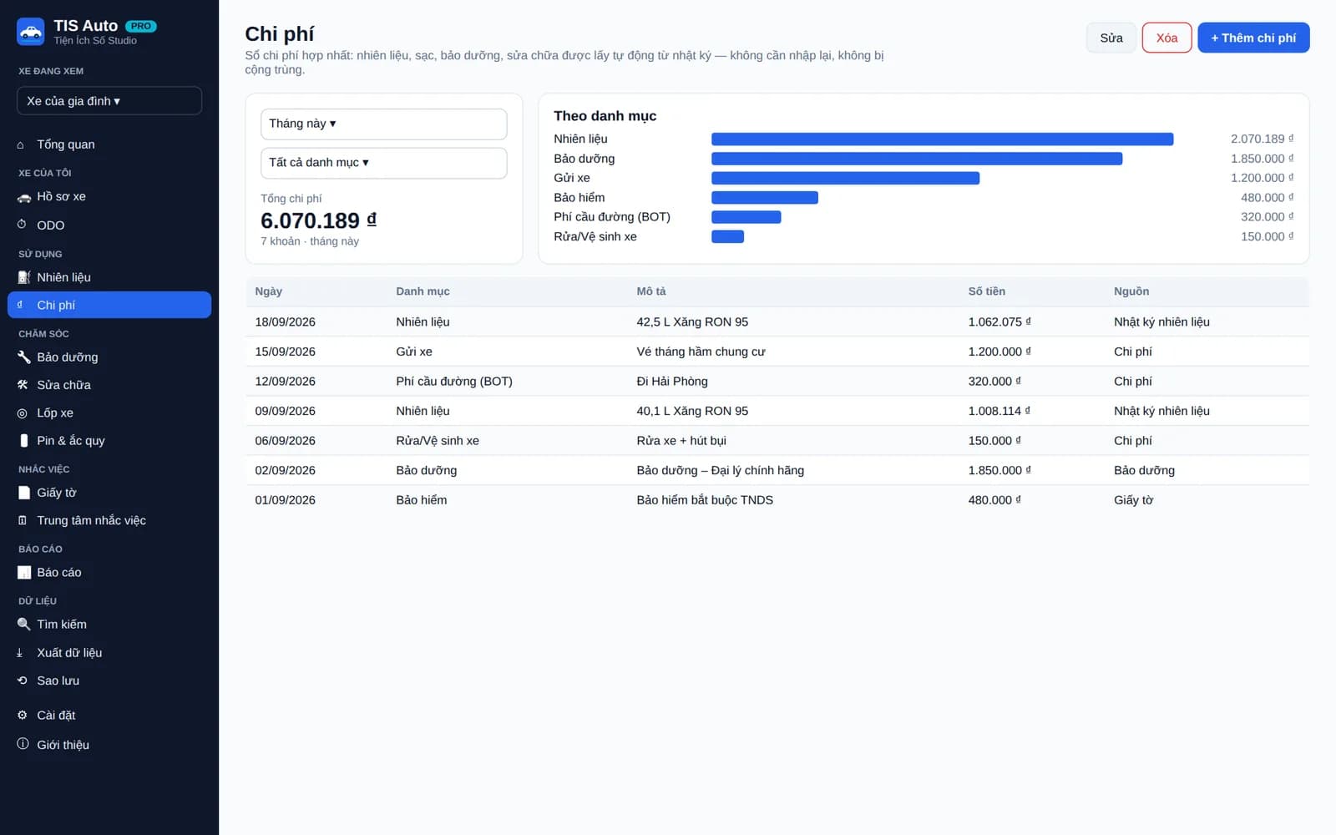Click the Nhiên liệu fuel pump icon
This screenshot has height=835, width=1336.
coord(24,277)
